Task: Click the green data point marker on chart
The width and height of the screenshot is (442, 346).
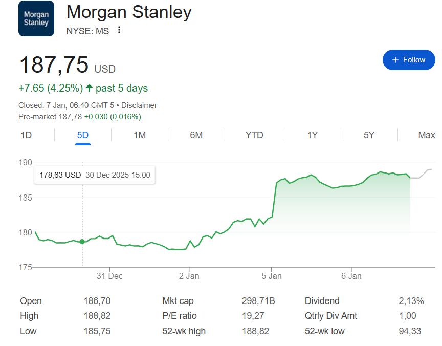Action: [x=82, y=242]
